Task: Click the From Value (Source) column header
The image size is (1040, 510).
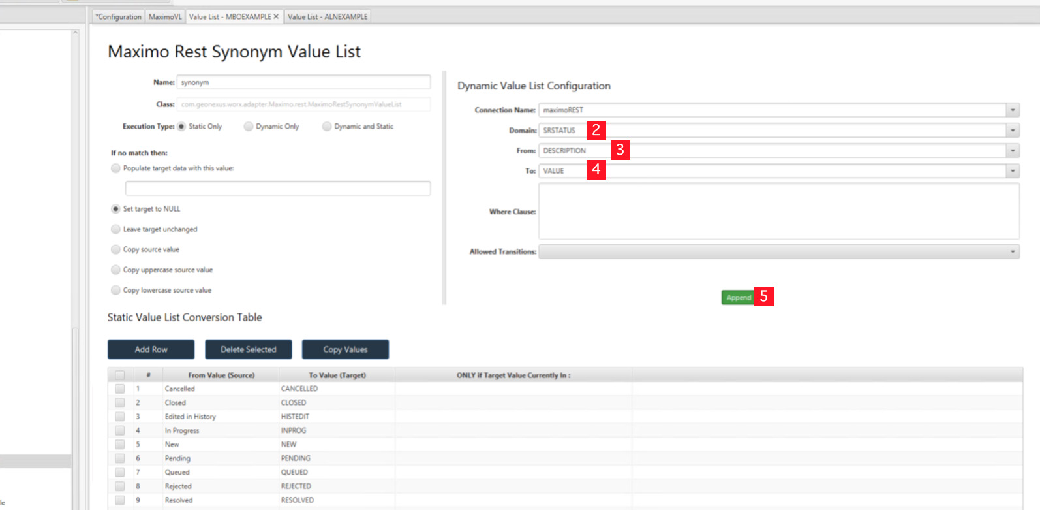Action: pyautogui.click(x=221, y=375)
